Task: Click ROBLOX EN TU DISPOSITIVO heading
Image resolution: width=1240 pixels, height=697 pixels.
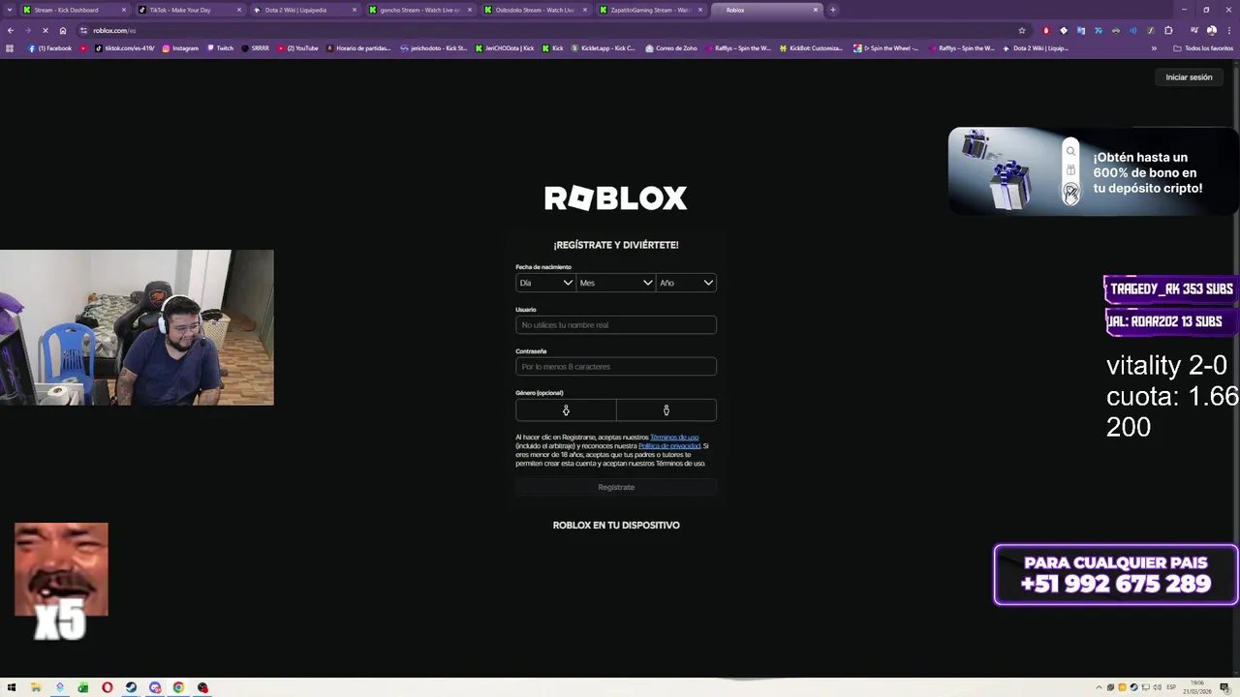Action: (x=616, y=525)
